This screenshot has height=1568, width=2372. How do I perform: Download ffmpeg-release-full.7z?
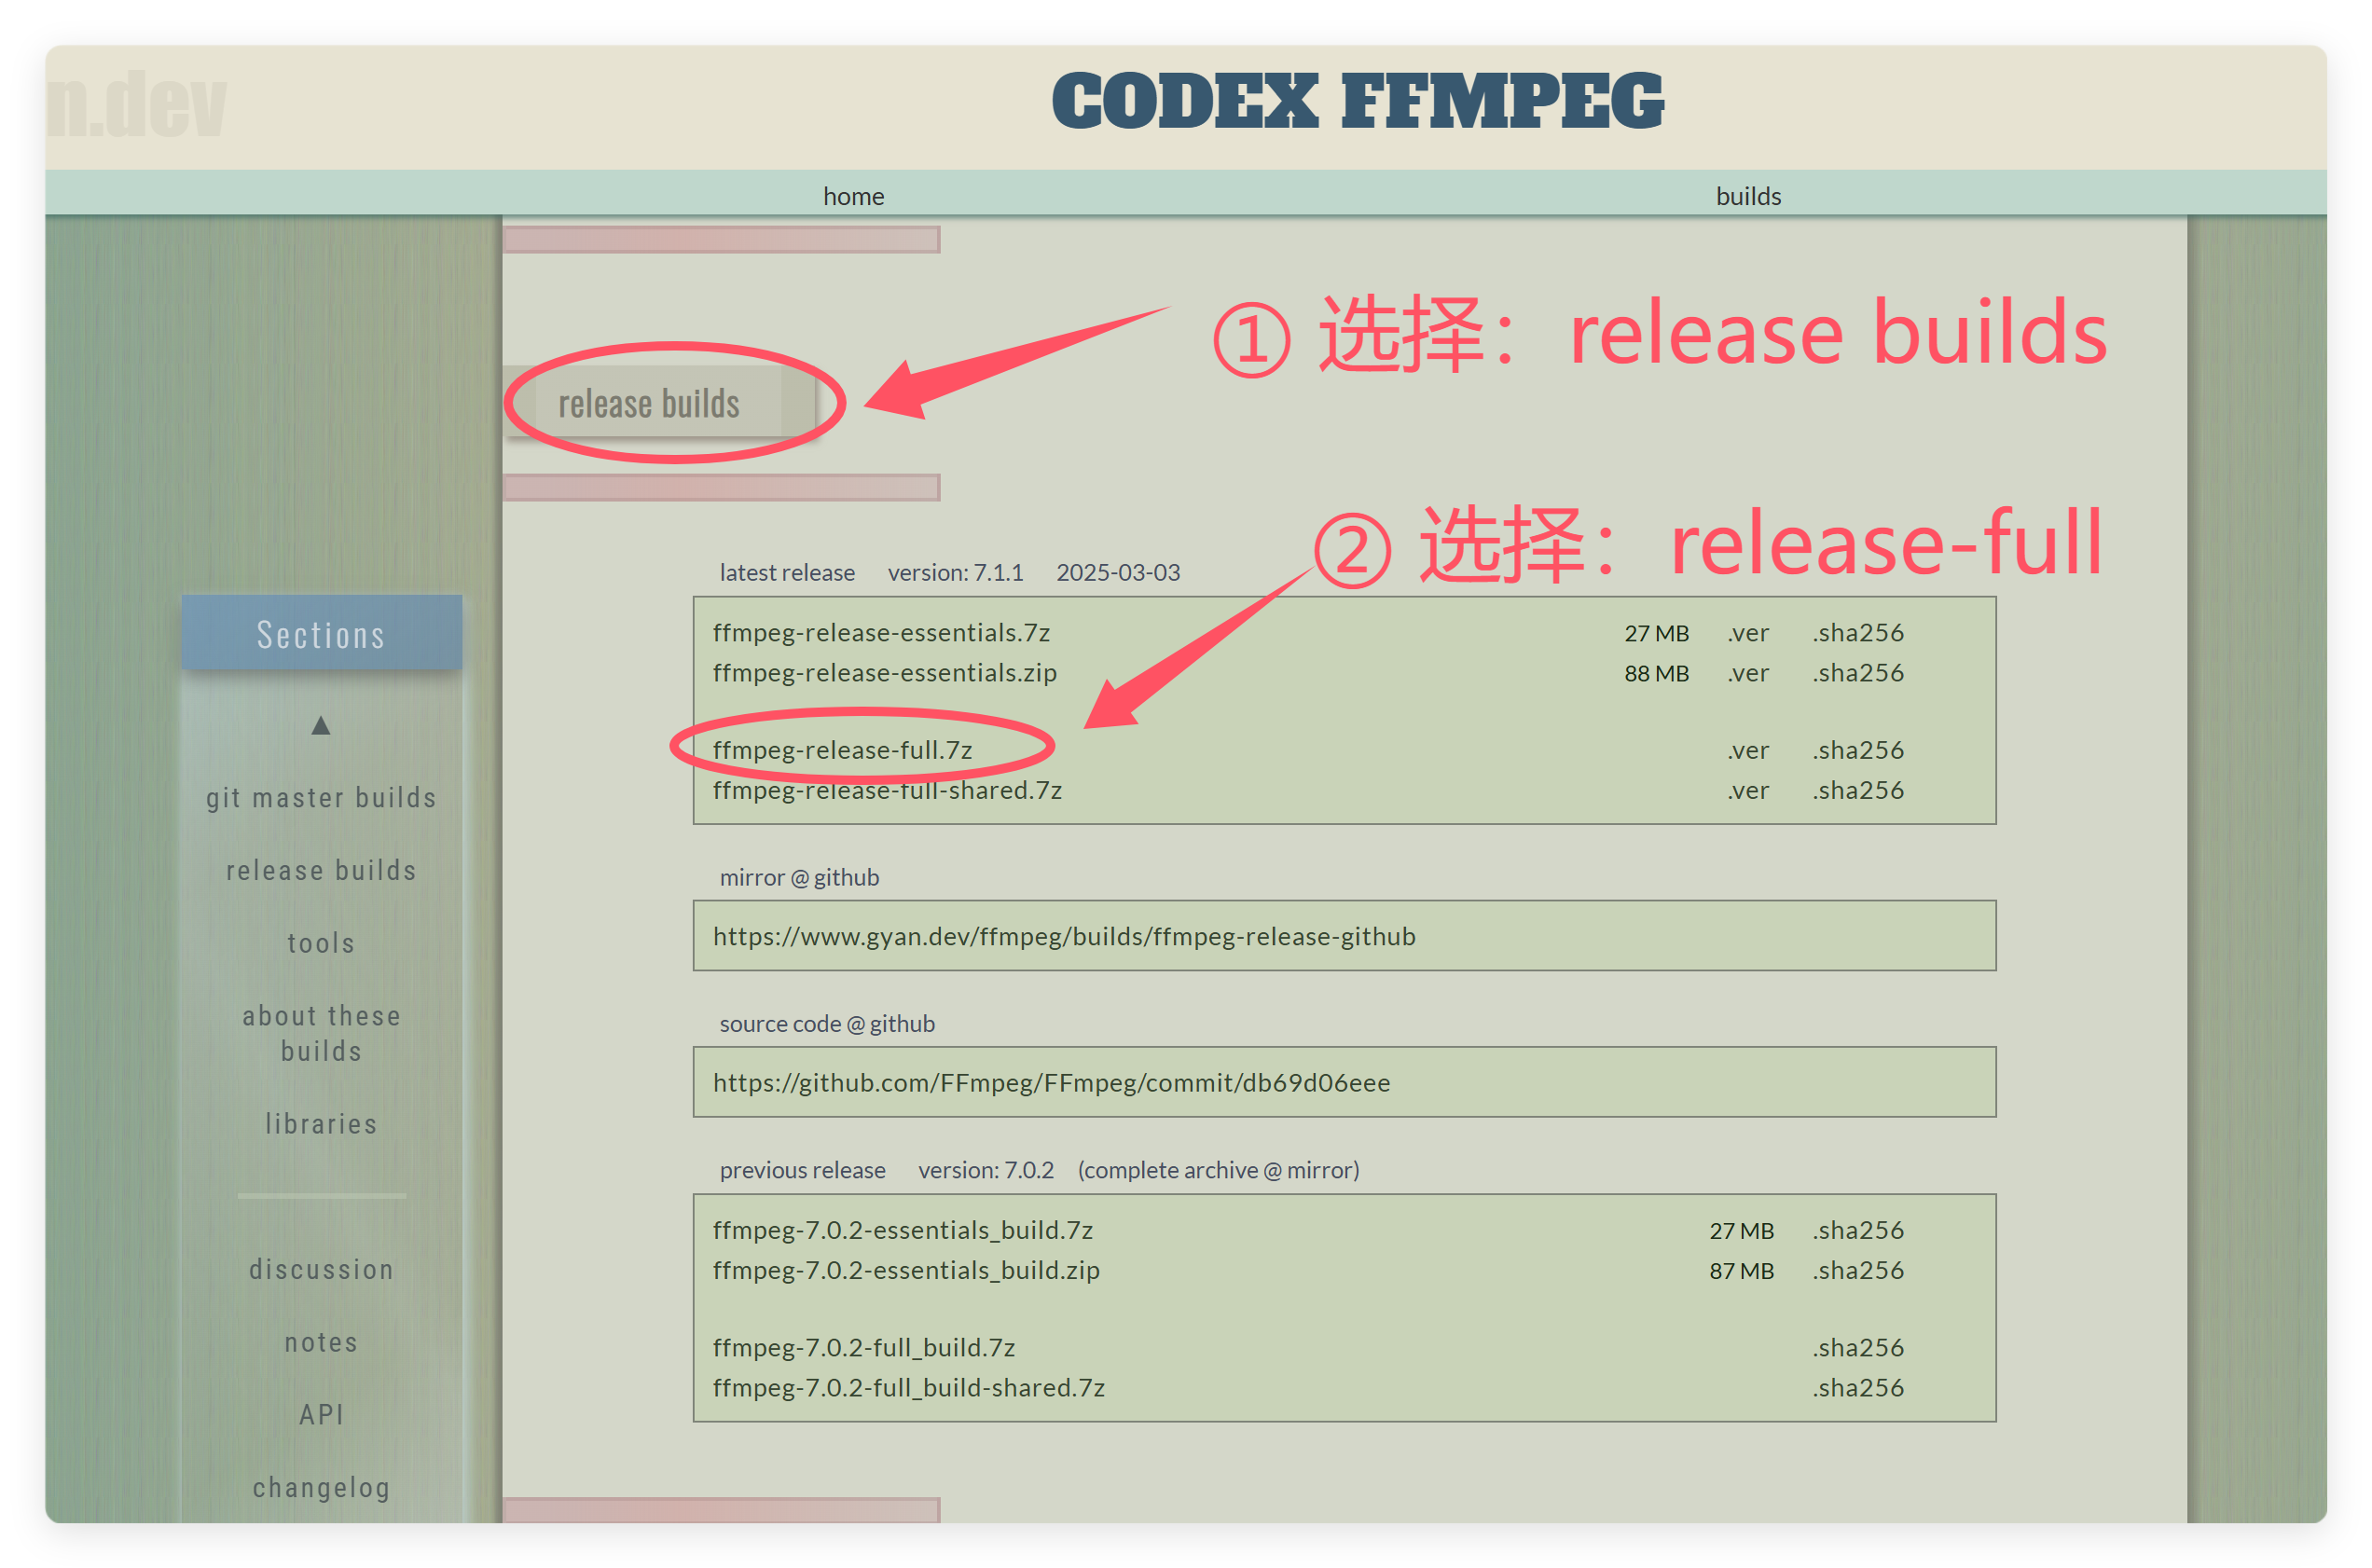tap(842, 750)
